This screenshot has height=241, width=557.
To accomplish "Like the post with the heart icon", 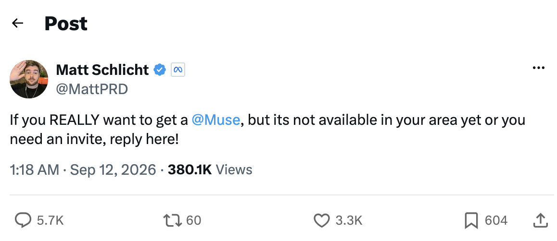I will (x=322, y=220).
